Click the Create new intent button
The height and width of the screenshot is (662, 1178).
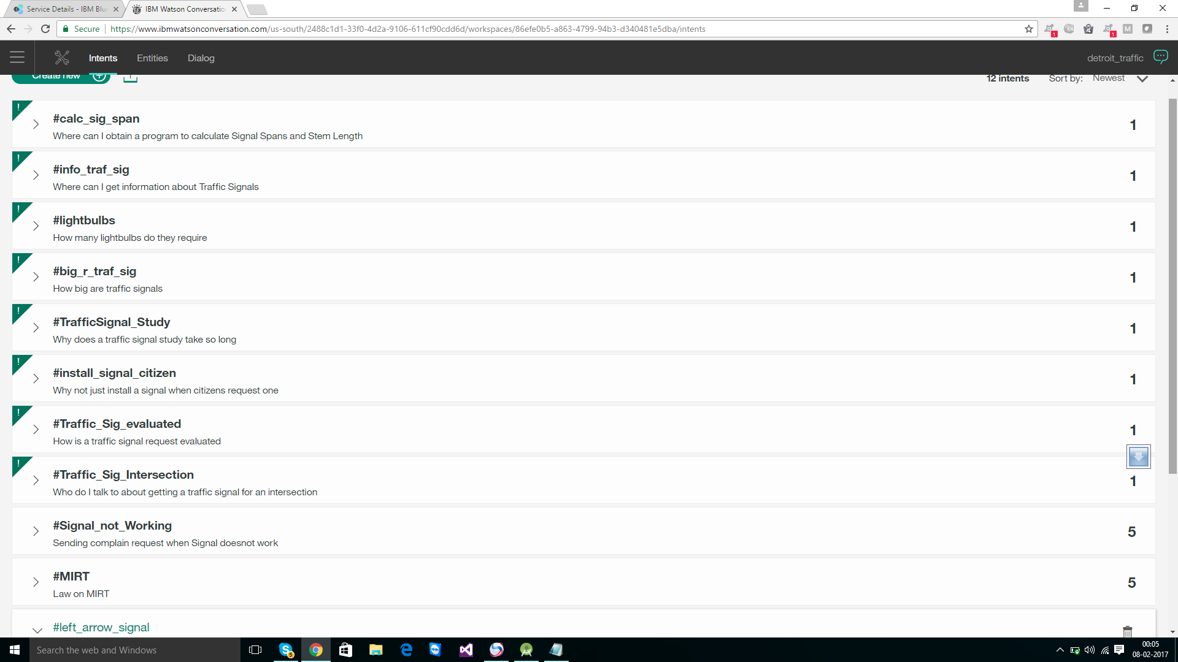click(x=60, y=77)
